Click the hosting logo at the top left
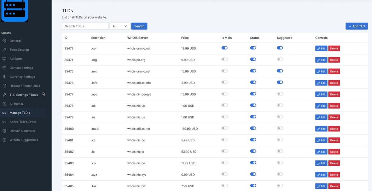Image resolution: width=372 pixels, height=191 pixels. pyautogui.click(x=15, y=10)
